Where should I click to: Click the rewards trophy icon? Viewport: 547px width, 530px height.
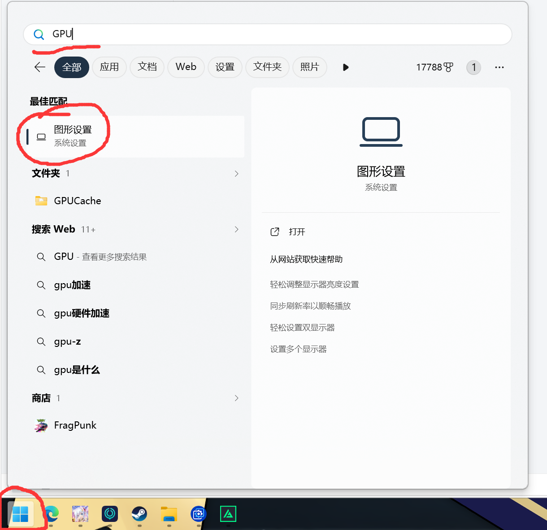[x=448, y=67]
